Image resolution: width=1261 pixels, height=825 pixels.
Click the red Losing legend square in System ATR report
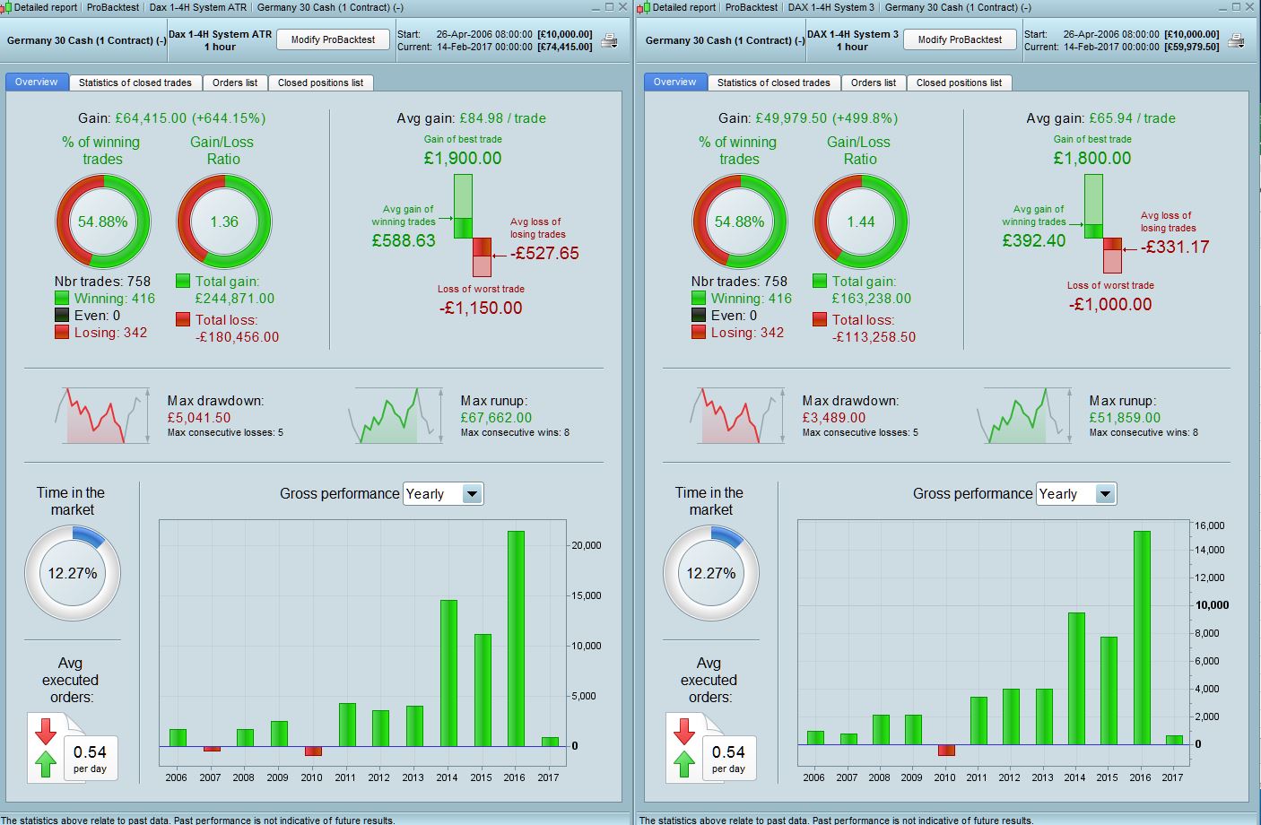click(x=62, y=332)
